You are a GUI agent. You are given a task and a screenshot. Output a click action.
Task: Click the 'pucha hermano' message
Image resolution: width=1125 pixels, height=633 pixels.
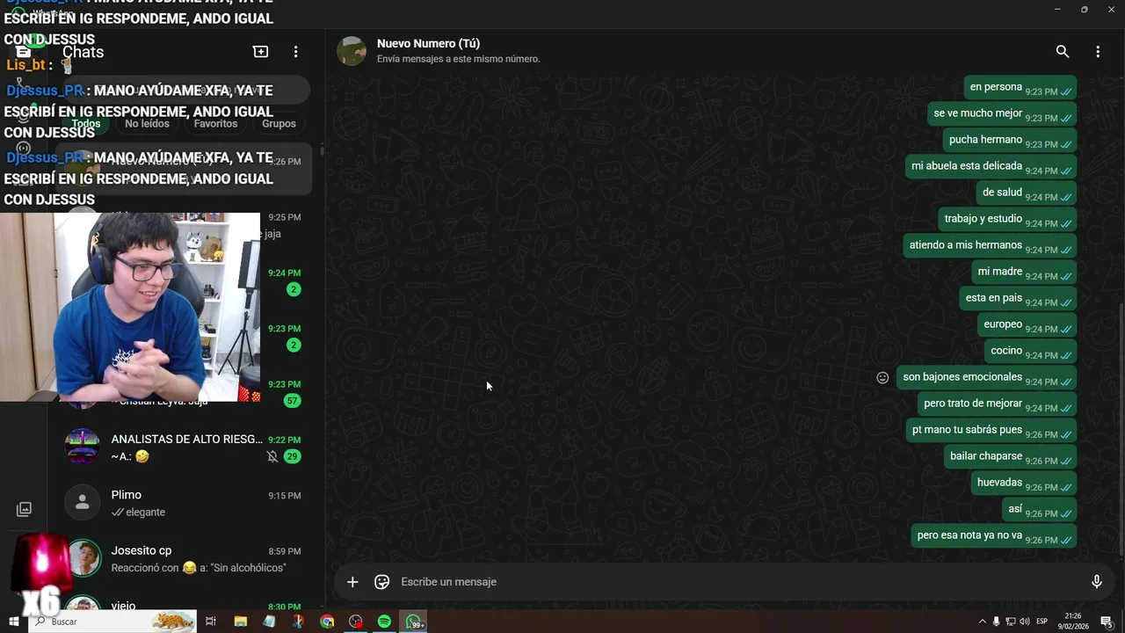click(1010, 141)
